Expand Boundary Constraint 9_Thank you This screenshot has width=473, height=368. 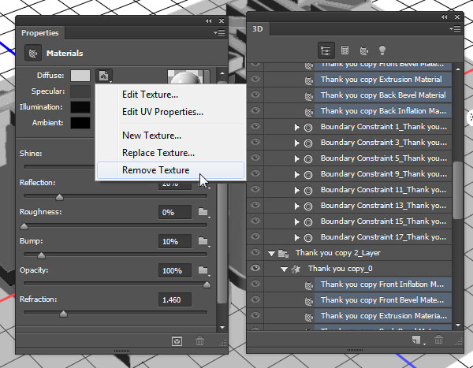pos(297,174)
